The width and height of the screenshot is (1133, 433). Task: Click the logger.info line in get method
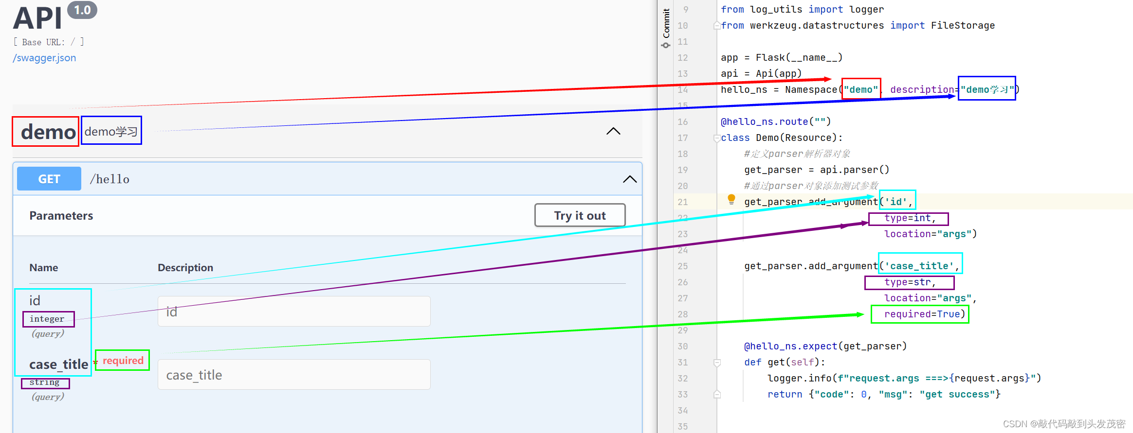(x=904, y=378)
